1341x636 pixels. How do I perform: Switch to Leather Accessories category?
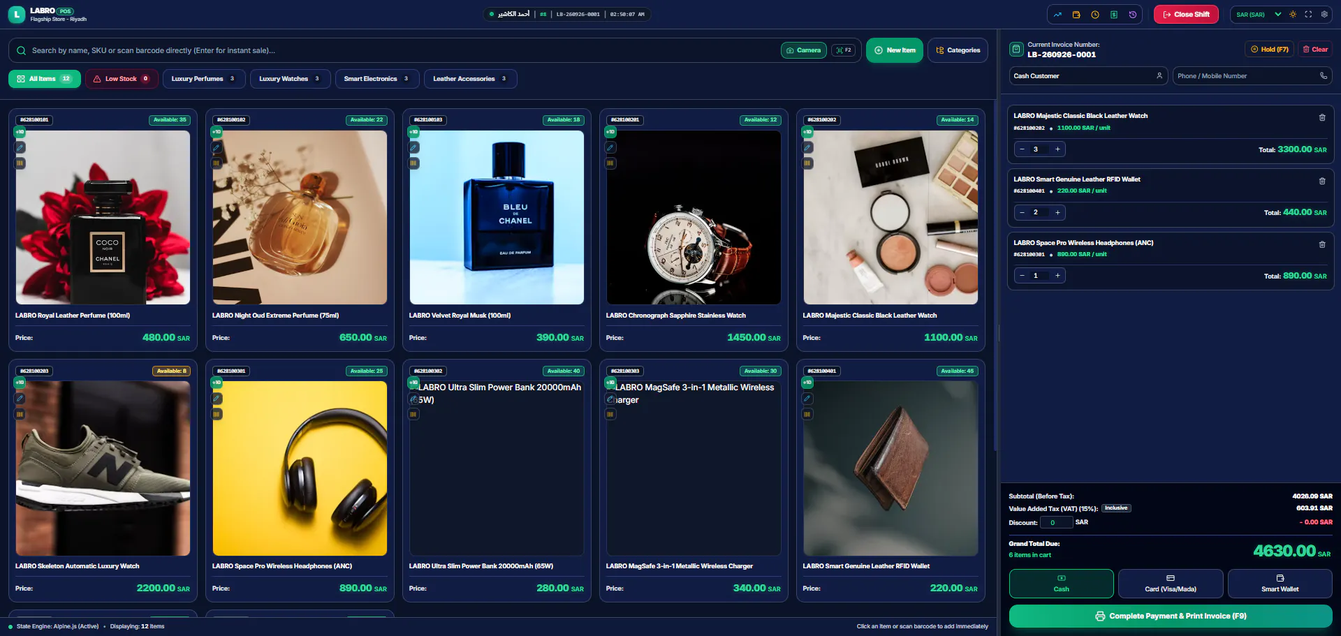pyautogui.click(x=470, y=79)
